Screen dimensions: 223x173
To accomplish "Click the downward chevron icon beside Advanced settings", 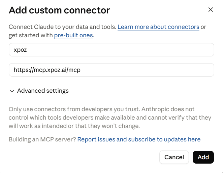I will [12, 91].
